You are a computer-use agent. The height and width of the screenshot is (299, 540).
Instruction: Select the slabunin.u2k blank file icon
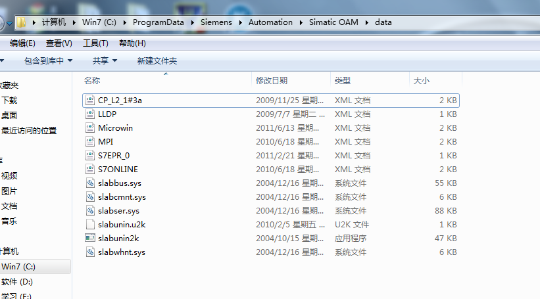(x=90, y=224)
